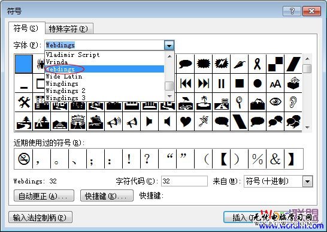Open the 快捷键(K)... shortcut key button
Image resolution: width=327 pixels, height=232 pixels.
[107, 195]
